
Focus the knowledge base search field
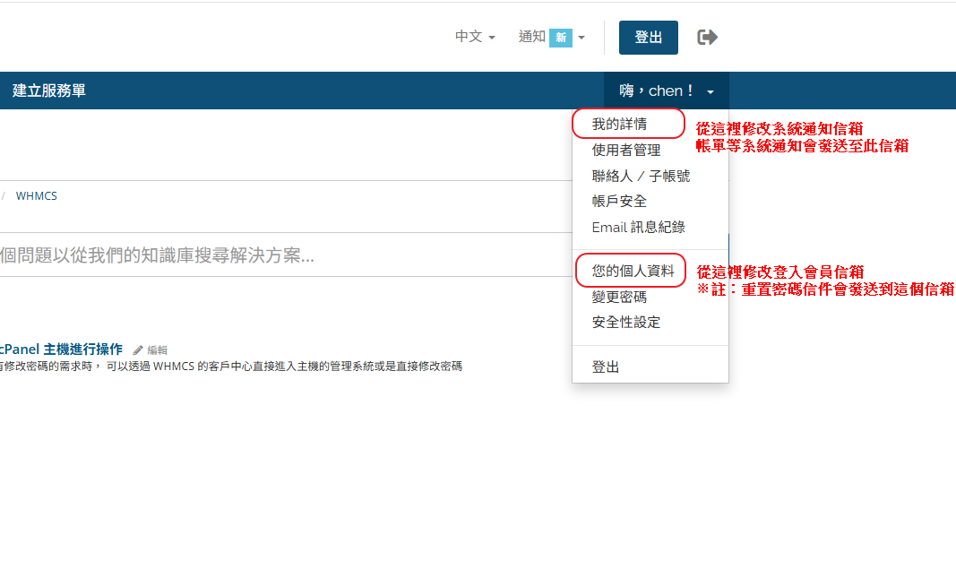click(x=269, y=255)
